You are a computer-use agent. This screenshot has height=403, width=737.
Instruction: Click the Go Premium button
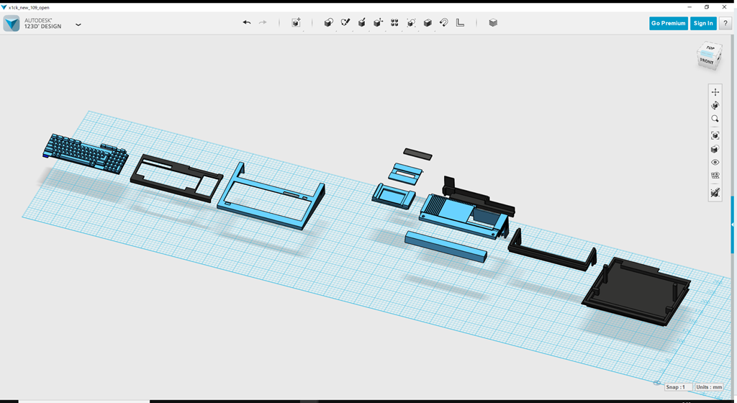(668, 23)
